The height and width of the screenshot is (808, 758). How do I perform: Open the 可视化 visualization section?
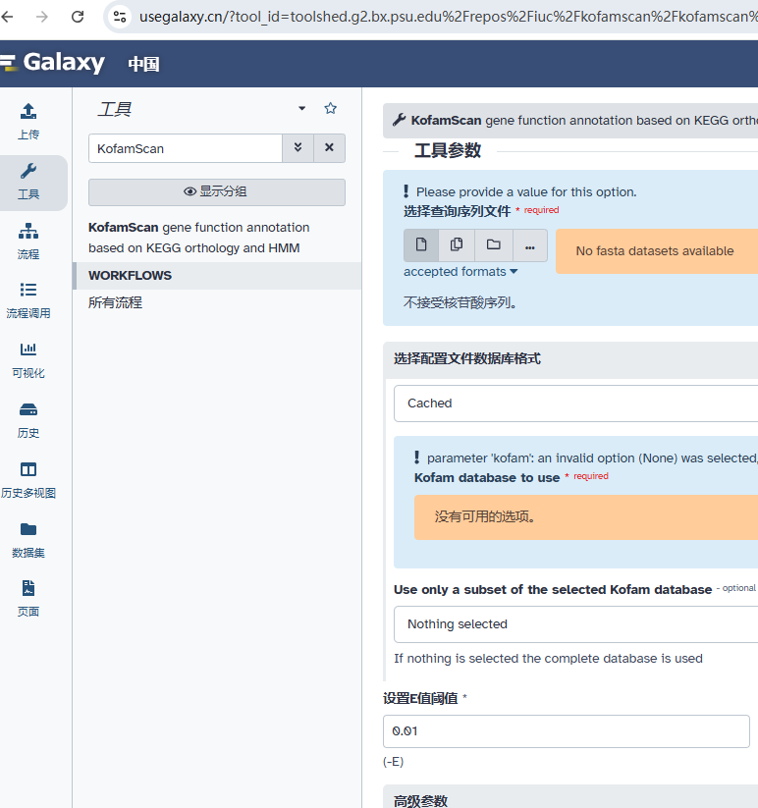tap(28, 360)
